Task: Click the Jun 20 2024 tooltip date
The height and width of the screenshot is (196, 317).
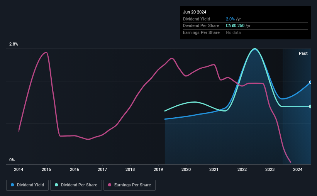Action: pos(195,12)
